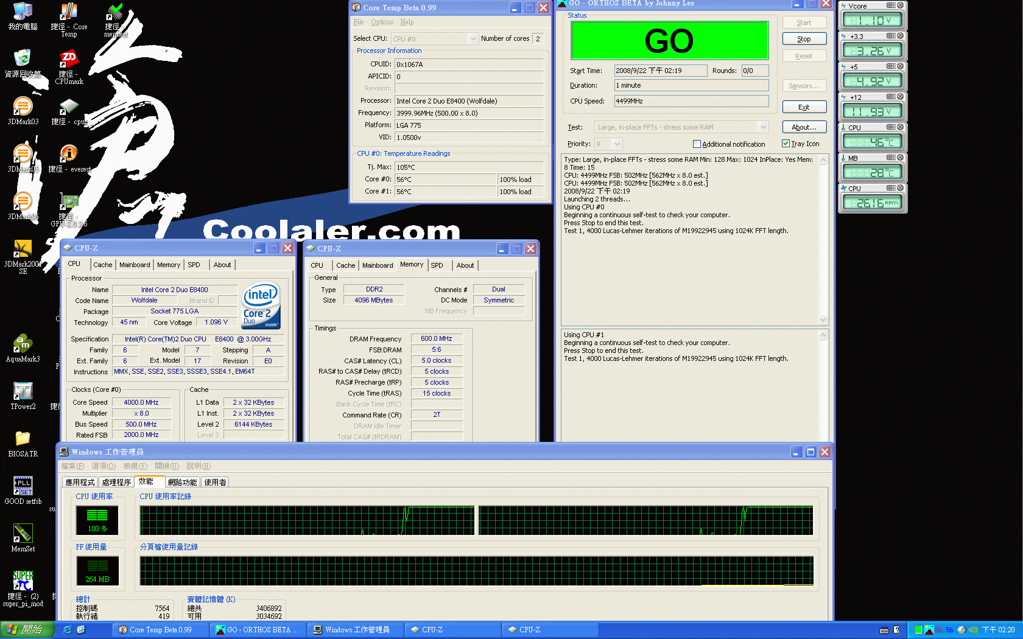Viewport: 1023px width, 639px height.
Task: Launch 3DMark06 from the desktop
Action: click(x=23, y=206)
